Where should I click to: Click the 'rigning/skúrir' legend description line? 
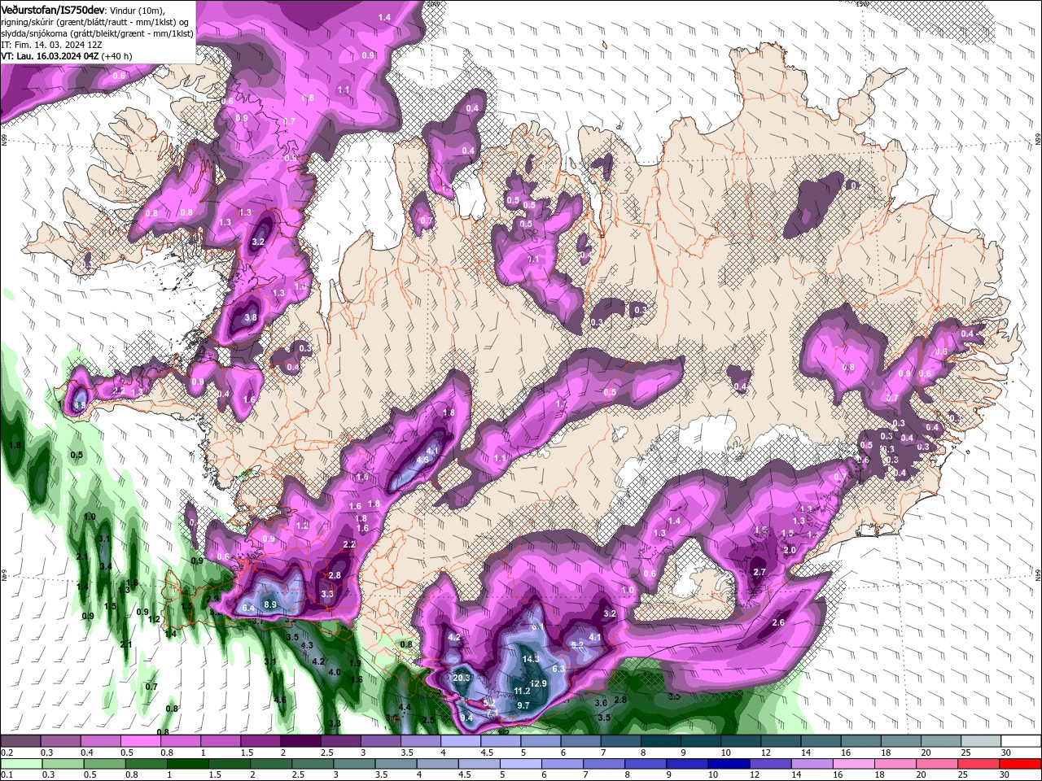point(94,22)
